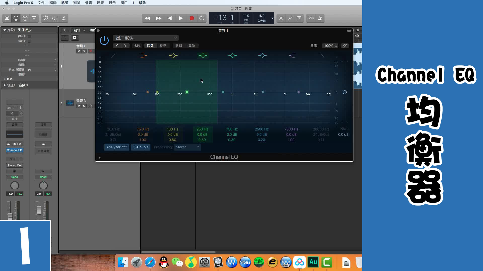Open the 出厂默认 preset dropdown
Viewport: 483px width, 271px height.
click(146, 38)
